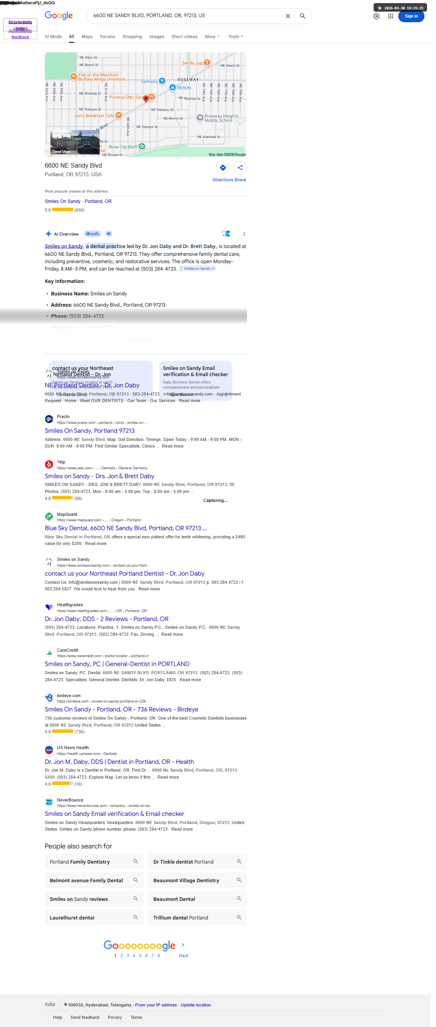Switch to the Maps tab

87,36
